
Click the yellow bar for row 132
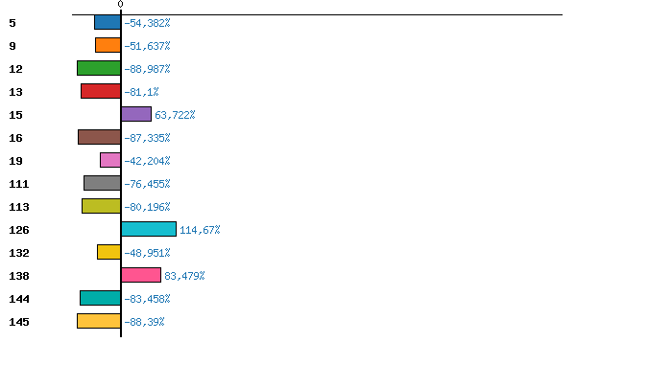tap(108, 252)
